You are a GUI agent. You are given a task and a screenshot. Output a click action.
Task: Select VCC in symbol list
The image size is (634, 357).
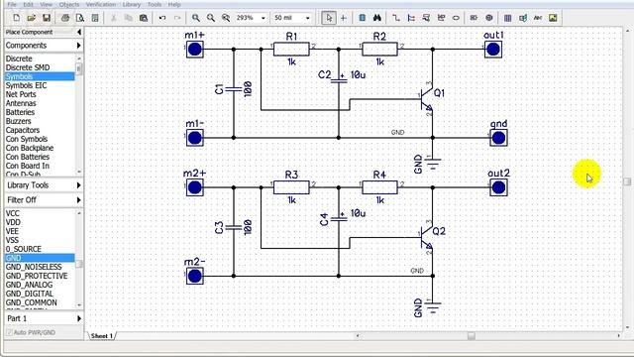[13, 213]
